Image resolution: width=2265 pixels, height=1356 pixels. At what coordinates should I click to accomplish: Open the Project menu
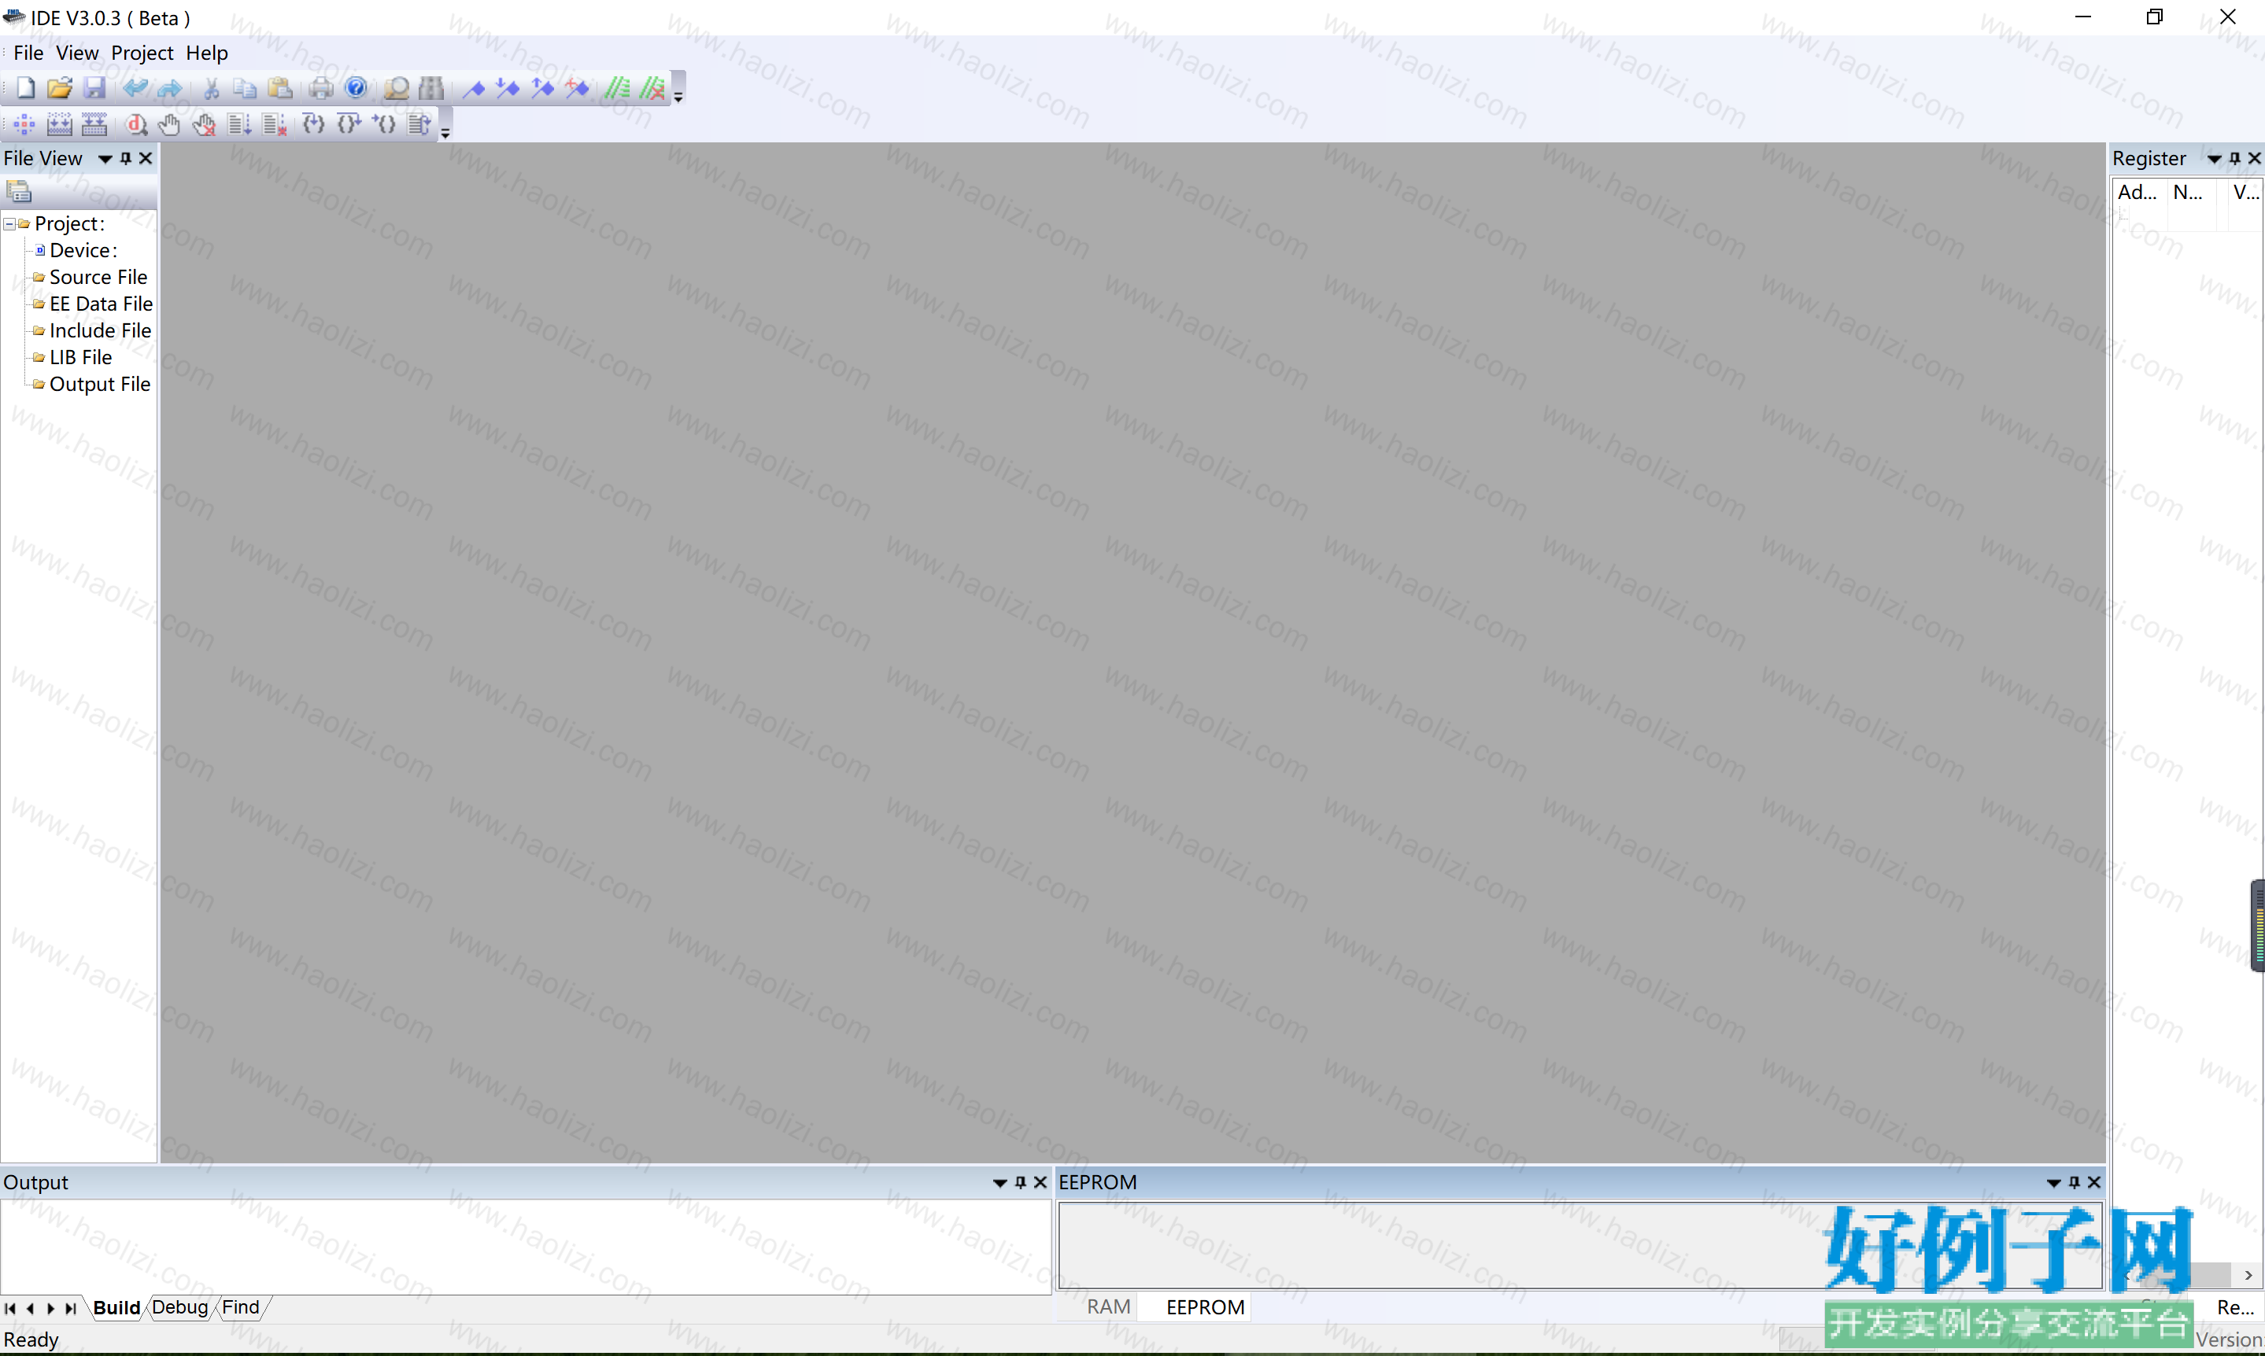[x=142, y=53]
